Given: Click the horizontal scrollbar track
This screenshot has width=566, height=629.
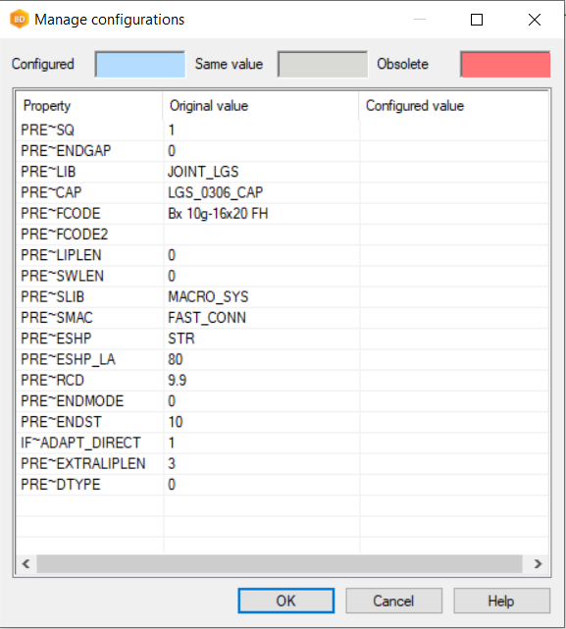Looking at the screenshot, I should [280, 563].
